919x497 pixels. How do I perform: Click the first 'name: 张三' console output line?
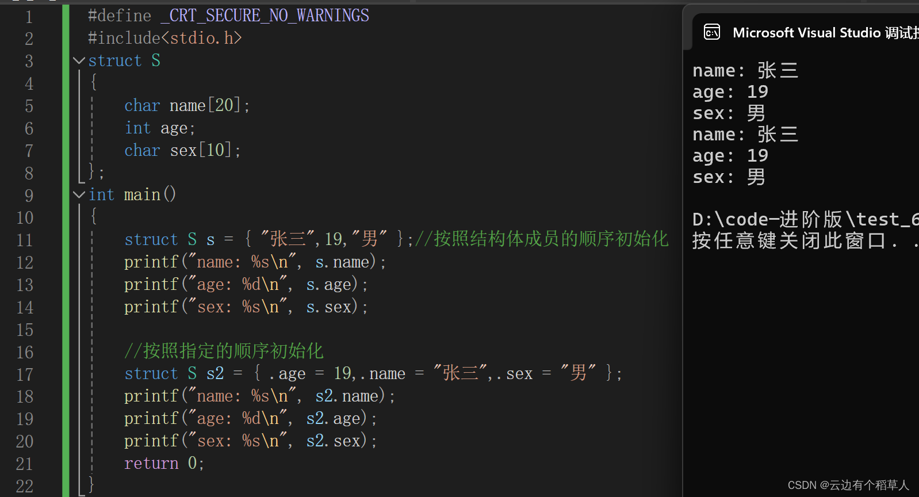coord(745,71)
